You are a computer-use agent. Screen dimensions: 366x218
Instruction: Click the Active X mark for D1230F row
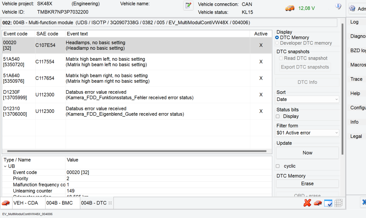261,95
